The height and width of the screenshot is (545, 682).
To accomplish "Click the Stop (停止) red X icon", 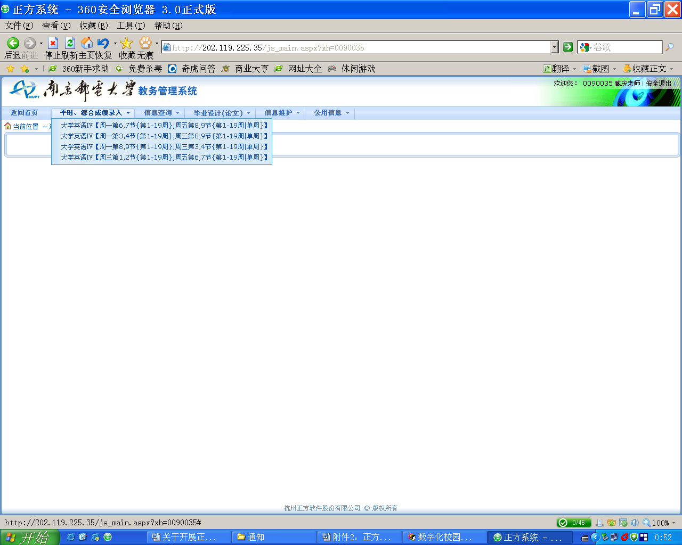I will click(53, 43).
